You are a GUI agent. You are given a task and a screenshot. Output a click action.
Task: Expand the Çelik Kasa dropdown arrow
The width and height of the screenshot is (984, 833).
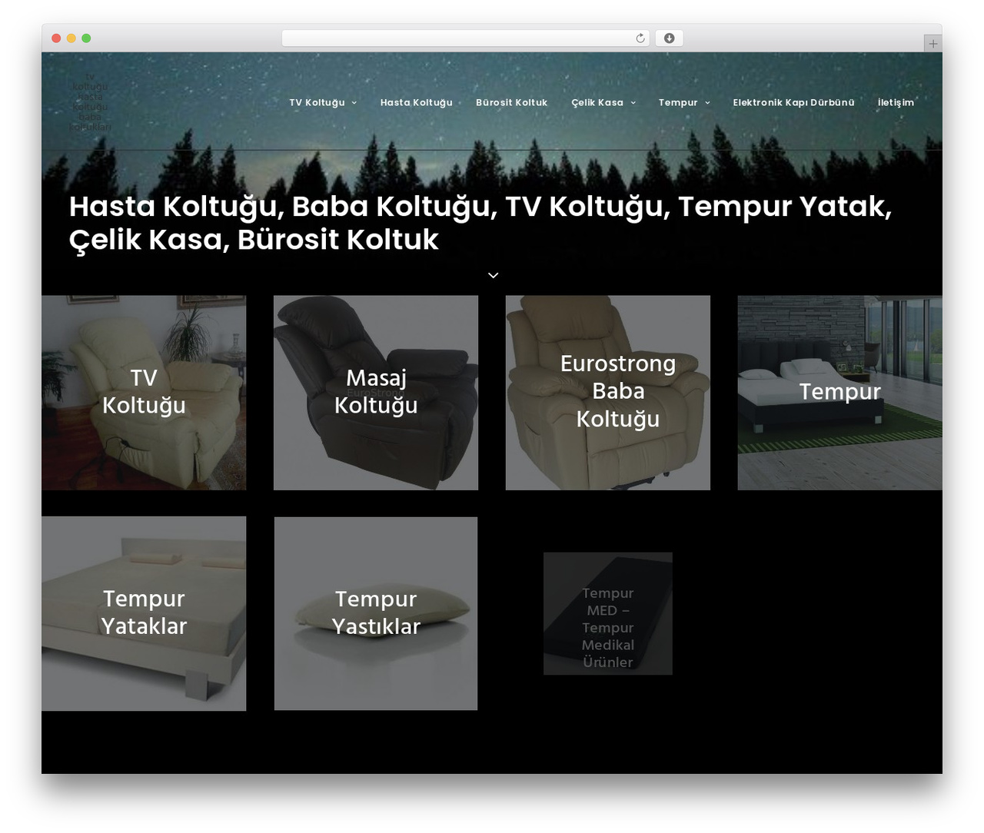click(x=633, y=103)
